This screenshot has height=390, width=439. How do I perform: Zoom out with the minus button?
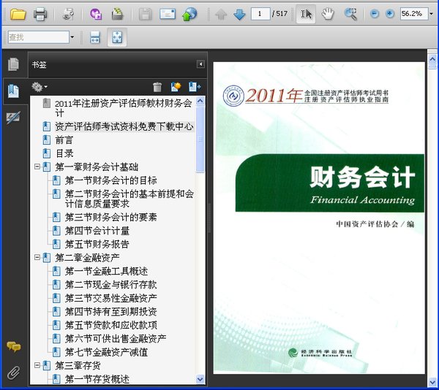click(375, 13)
